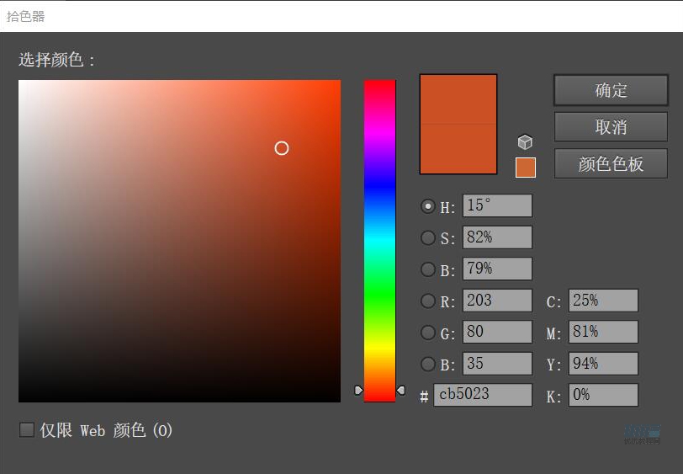Select the G green radio button
The width and height of the screenshot is (683, 474).
(428, 333)
